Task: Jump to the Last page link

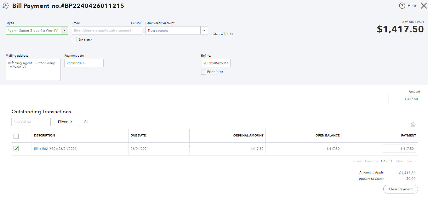Action: click(x=411, y=161)
